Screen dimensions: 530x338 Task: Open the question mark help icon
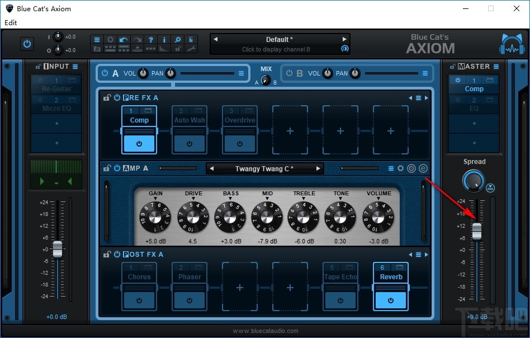151,40
